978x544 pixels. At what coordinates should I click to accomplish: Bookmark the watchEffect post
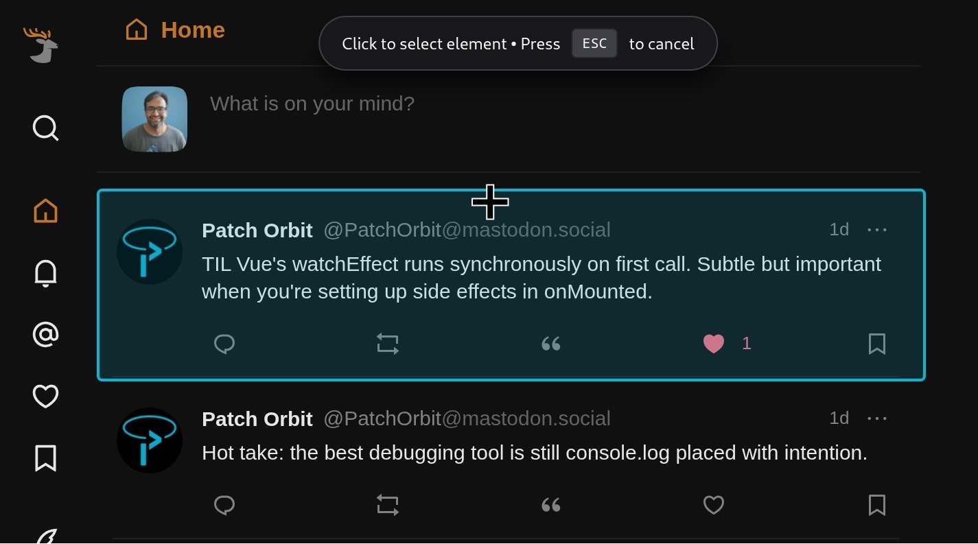point(876,344)
